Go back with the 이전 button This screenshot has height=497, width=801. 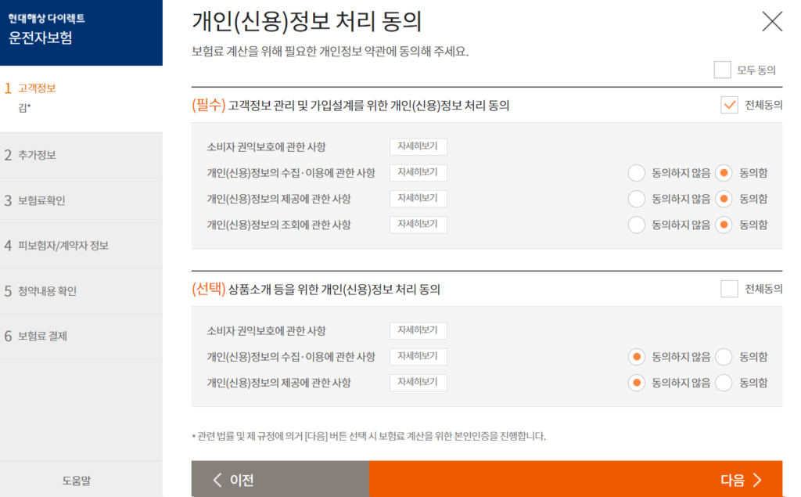[279, 480]
